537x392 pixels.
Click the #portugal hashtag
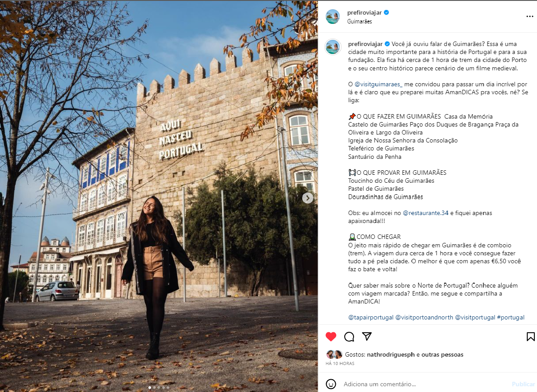click(511, 317)
